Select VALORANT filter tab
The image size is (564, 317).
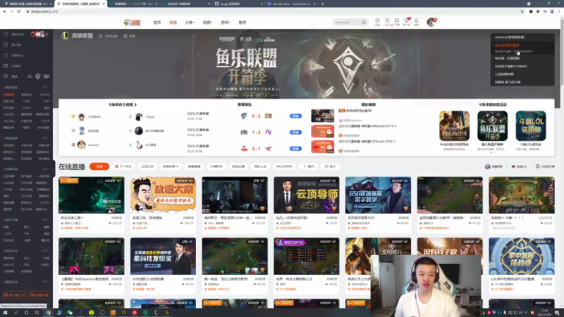tap(284, 166)
